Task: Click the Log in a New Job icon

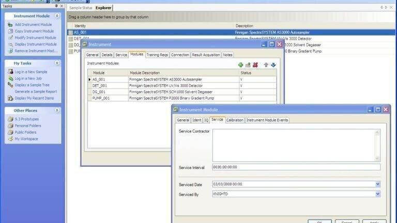Action: coord(10,78)
